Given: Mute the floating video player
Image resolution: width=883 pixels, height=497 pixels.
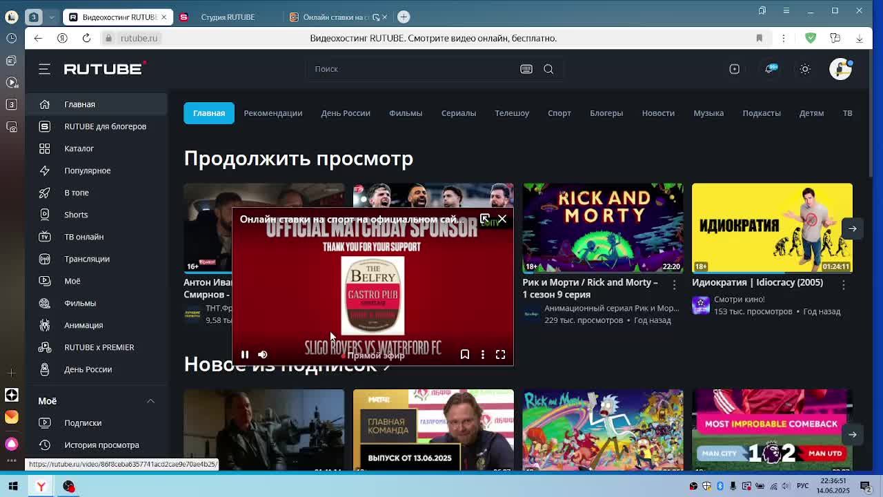Looking at the screenshot, I should tap(263, 354).
